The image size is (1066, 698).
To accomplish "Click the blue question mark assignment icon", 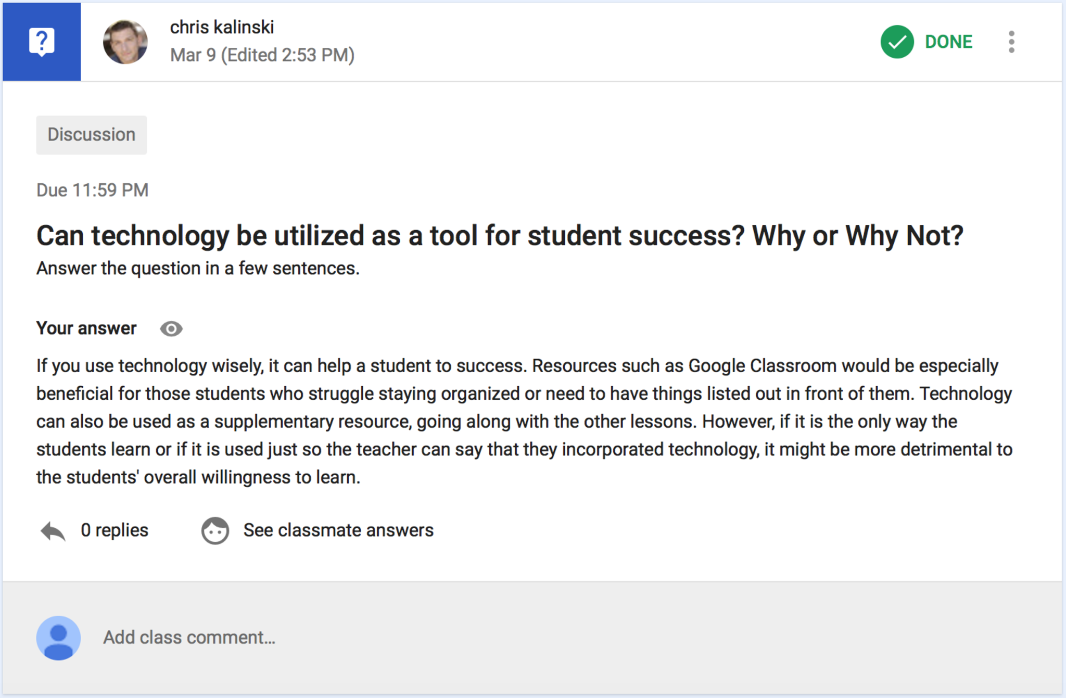I will pyautogui.click(x=42, y=42).
